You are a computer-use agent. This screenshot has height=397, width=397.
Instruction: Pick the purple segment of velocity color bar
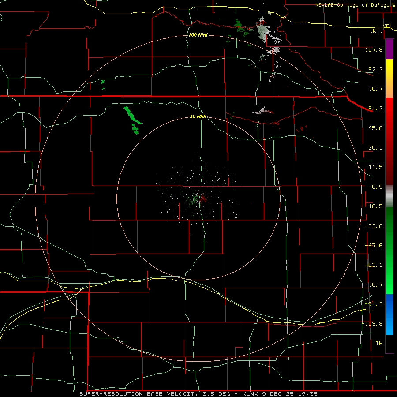[x=390, y=49]
